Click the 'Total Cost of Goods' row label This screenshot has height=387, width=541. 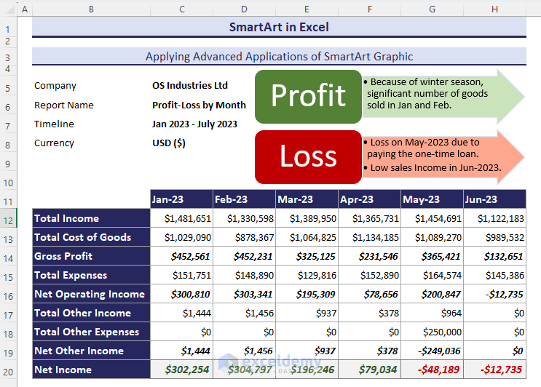coord(92,237)
